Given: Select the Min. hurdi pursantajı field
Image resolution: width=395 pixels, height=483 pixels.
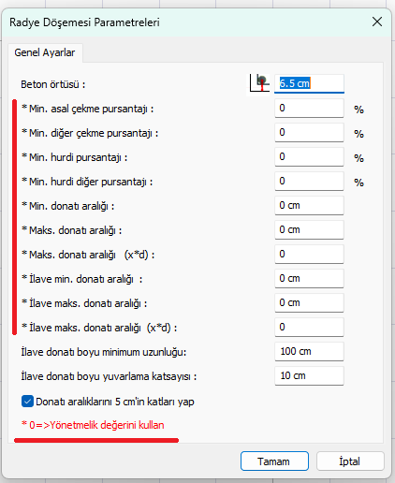Looking at the screenshot, I should pos(309,157).
